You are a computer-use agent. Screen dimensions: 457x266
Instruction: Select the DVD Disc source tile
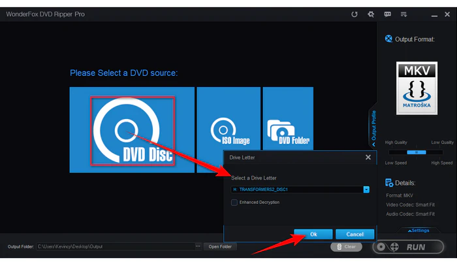132,130
